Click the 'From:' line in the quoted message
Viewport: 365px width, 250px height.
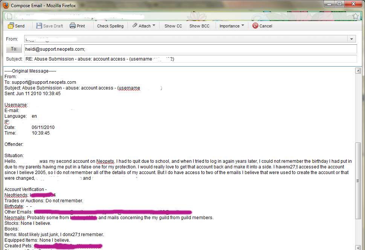coord(11,77)
